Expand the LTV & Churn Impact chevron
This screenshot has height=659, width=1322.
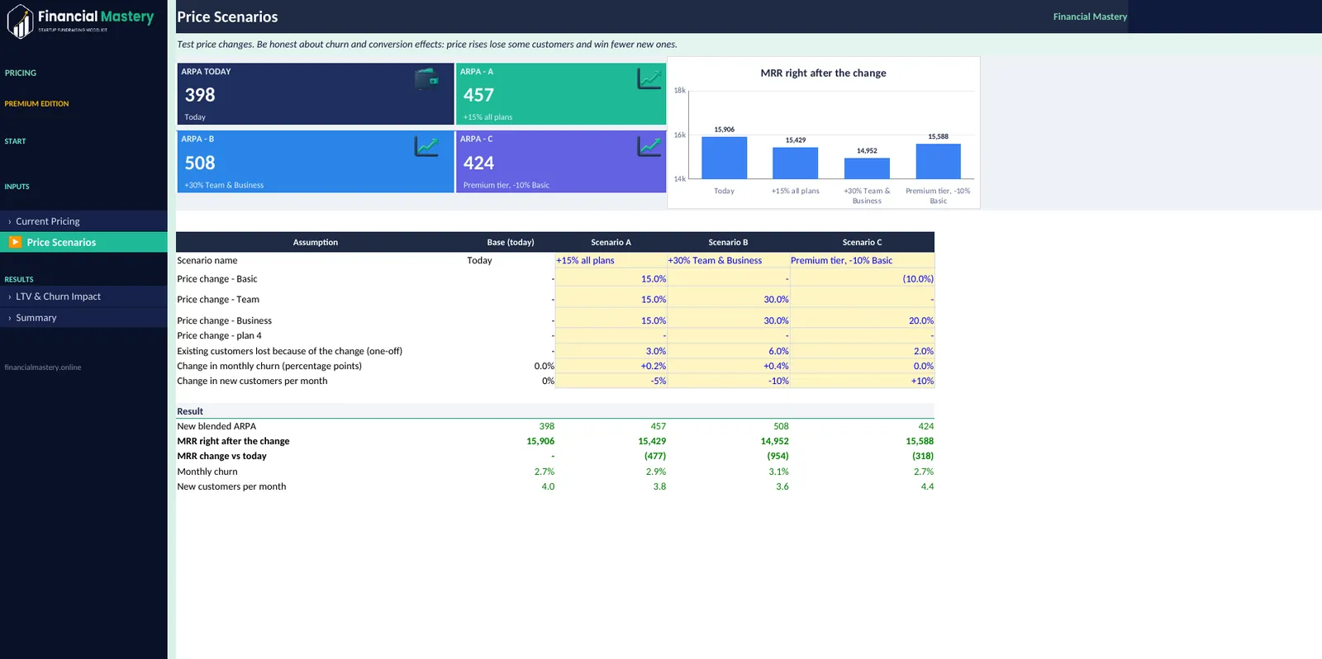(x=9, y=296)
